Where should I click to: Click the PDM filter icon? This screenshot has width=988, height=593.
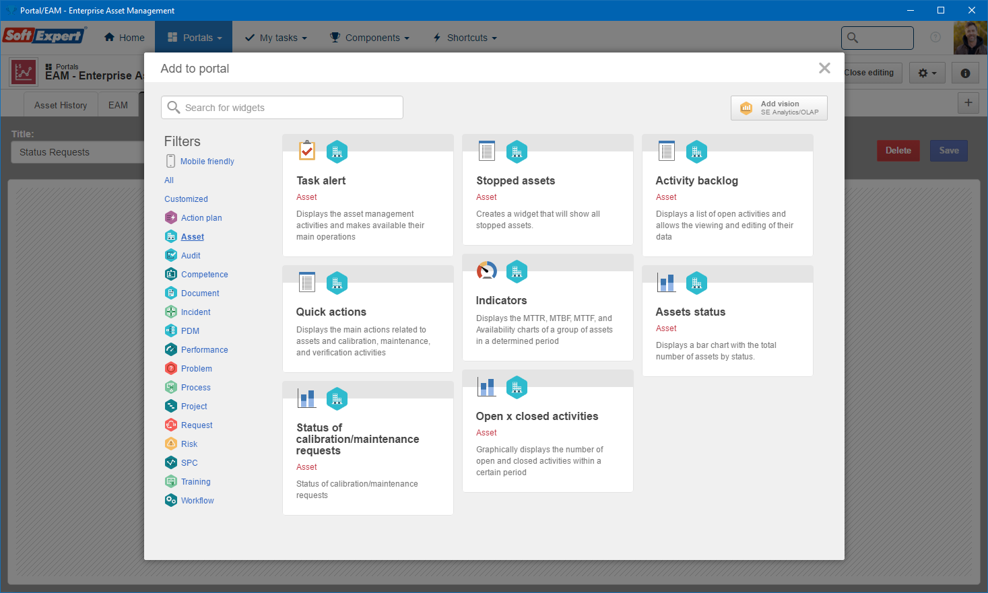coord(171,330)
